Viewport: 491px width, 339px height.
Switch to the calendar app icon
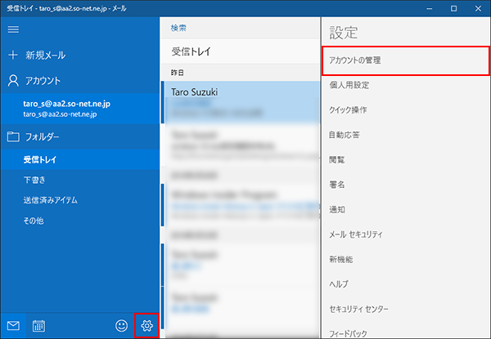[x=38, y=325]
